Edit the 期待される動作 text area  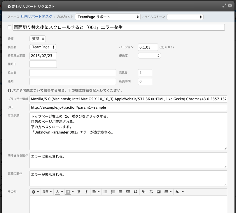click(128, 160)
